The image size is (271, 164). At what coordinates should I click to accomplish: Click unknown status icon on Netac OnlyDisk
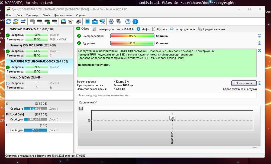[8, 83]
